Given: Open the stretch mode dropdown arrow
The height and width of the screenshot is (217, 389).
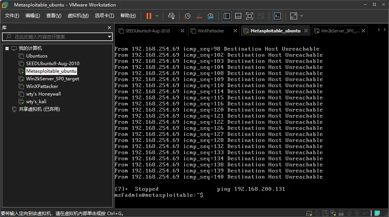Looking at the screenshot, I should pyautogui.click(x=302, y=16).
